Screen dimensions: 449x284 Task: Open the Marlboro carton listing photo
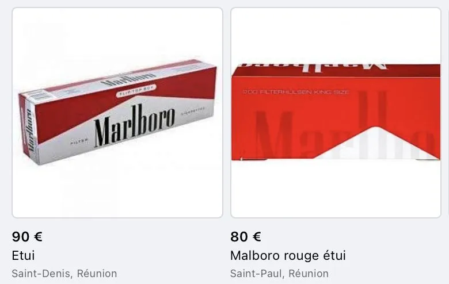(x=117, y=113)
